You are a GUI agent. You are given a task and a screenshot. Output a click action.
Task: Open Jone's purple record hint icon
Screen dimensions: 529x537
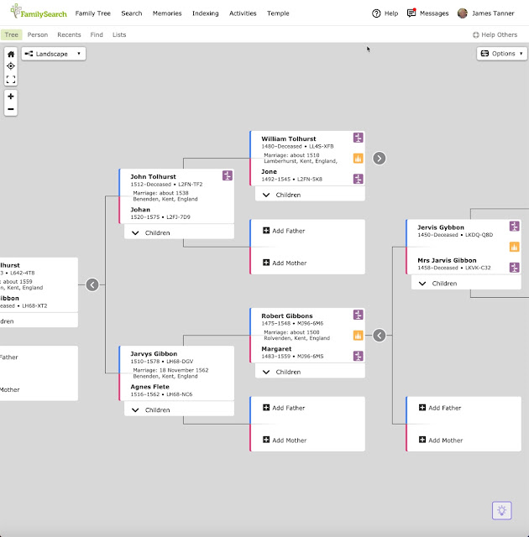(359, 179)
